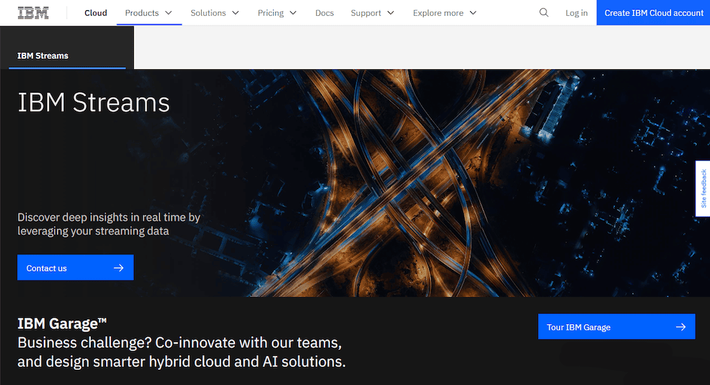Click Create IBM Cloud account button
The height and width of the screenshot is (385, 710).
653,12
